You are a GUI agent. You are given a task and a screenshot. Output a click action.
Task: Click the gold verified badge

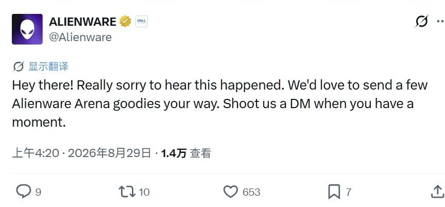click(x=125, y=22)
